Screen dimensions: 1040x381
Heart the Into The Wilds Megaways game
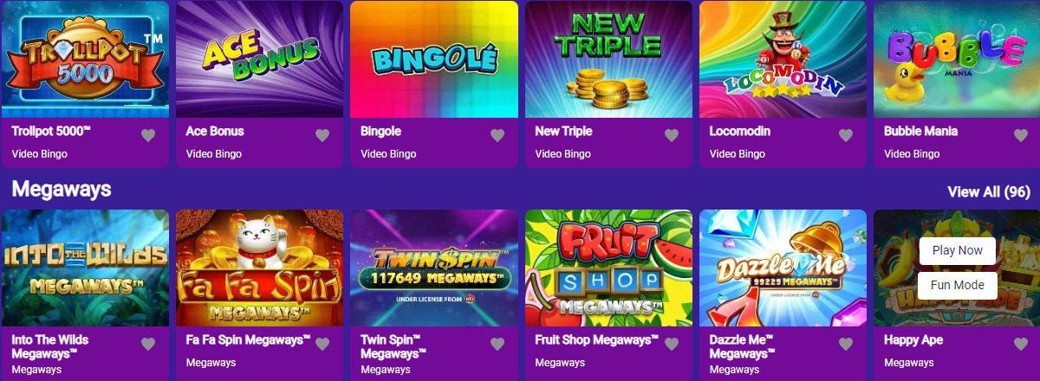[148, 344]
